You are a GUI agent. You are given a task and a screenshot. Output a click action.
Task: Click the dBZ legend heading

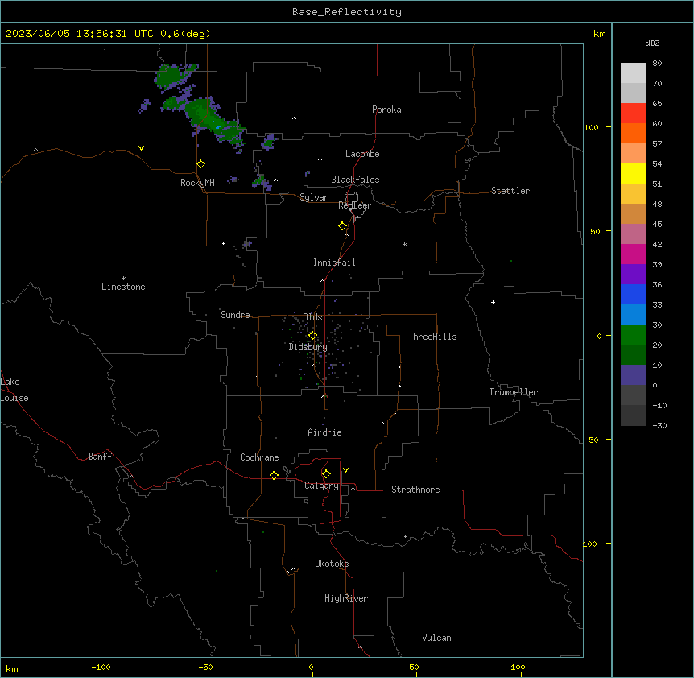coord(652,43)
